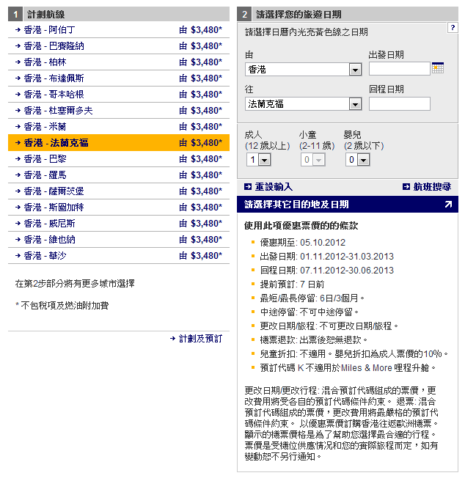Image resolution: width=465 pixels, height=481 pixels.
Task: Select the 香港 - 阿伯丁 route
Action: pos(50,30)
